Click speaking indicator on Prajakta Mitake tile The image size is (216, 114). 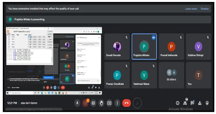pyautogui.click(x=153, y=37)
